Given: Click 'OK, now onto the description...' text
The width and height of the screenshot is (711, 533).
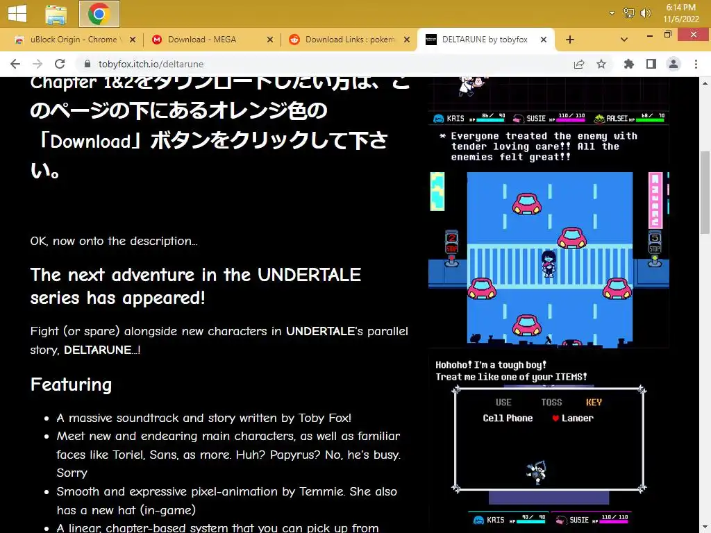Looking at the screenshot, I should coord(114,241).
